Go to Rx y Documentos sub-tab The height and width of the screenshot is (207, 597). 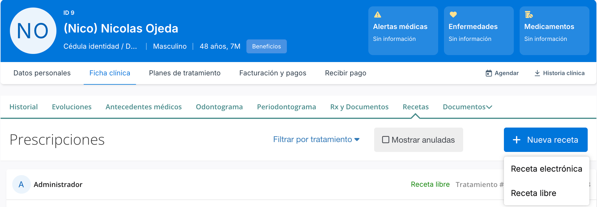coord(359,107)
